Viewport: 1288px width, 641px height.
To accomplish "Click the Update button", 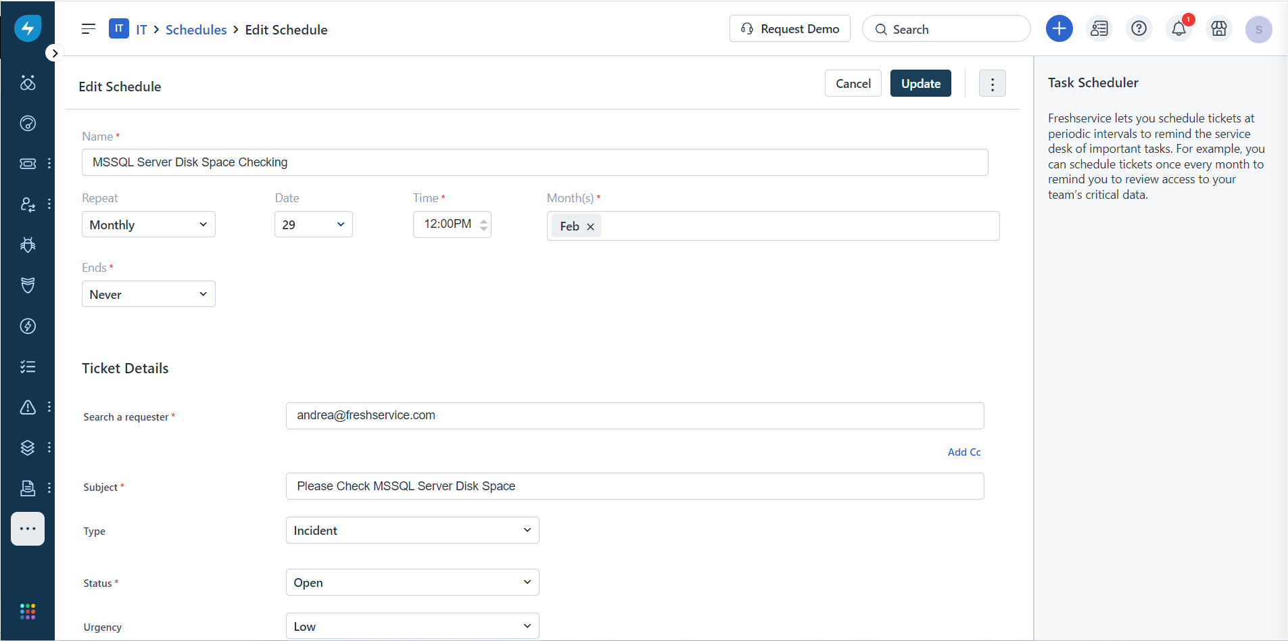I will point(920,84).
